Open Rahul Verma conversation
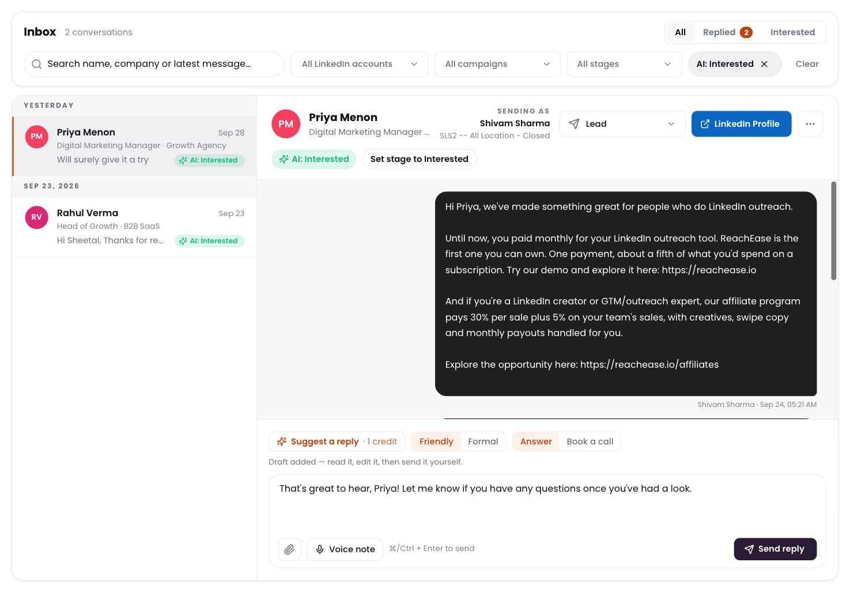850x592 pixels. (x=135, y=227)
